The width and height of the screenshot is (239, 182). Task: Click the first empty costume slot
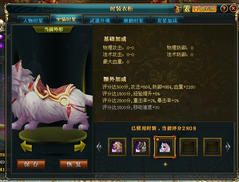[x=189, y=147]
